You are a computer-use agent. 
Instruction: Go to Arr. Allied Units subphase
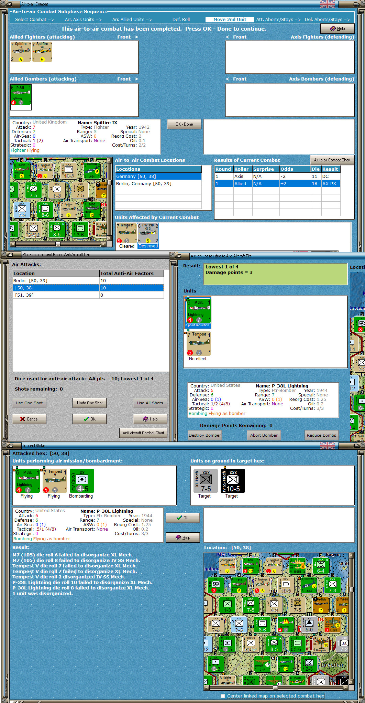(x=132, y=20)
